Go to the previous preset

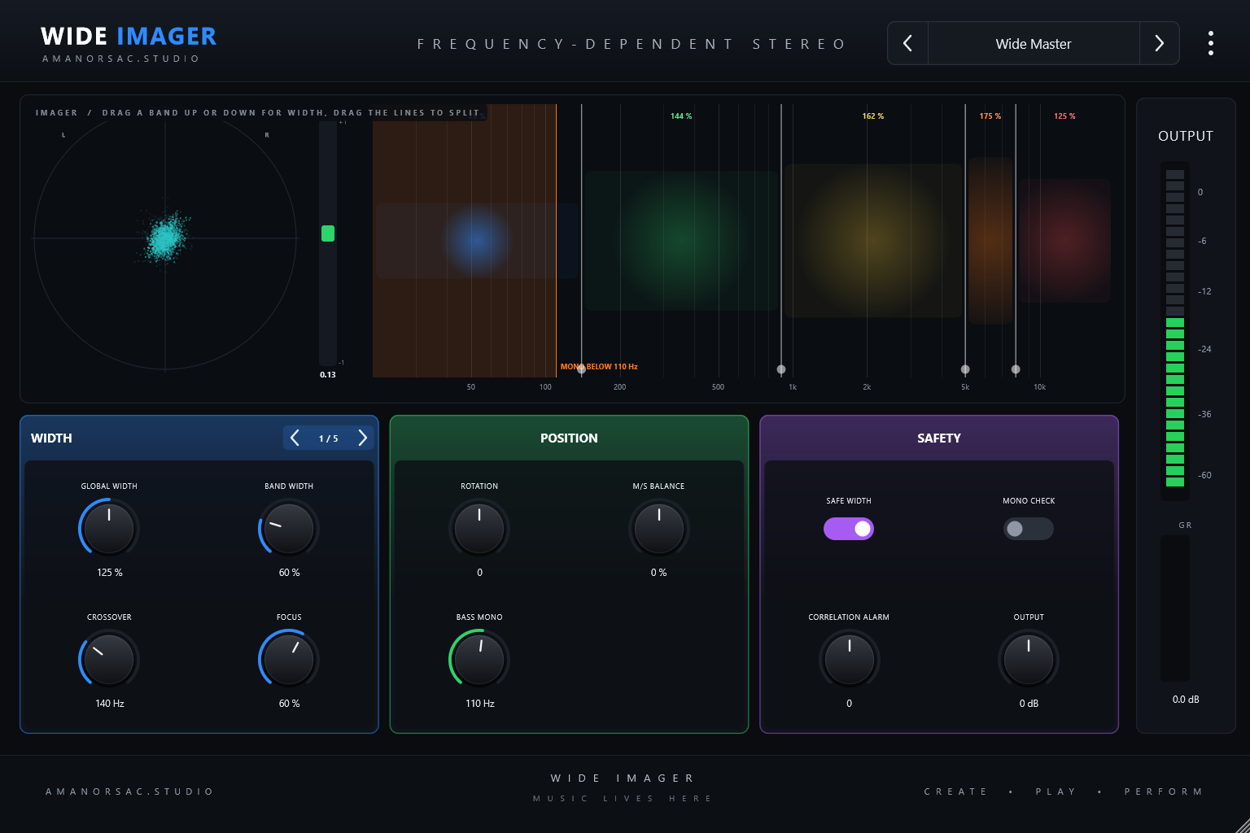[907, 43]
